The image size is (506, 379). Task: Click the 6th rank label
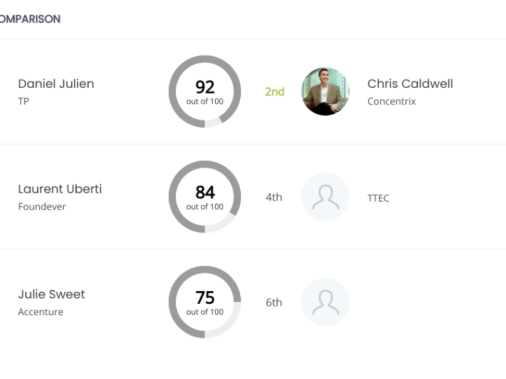(274, 303)
